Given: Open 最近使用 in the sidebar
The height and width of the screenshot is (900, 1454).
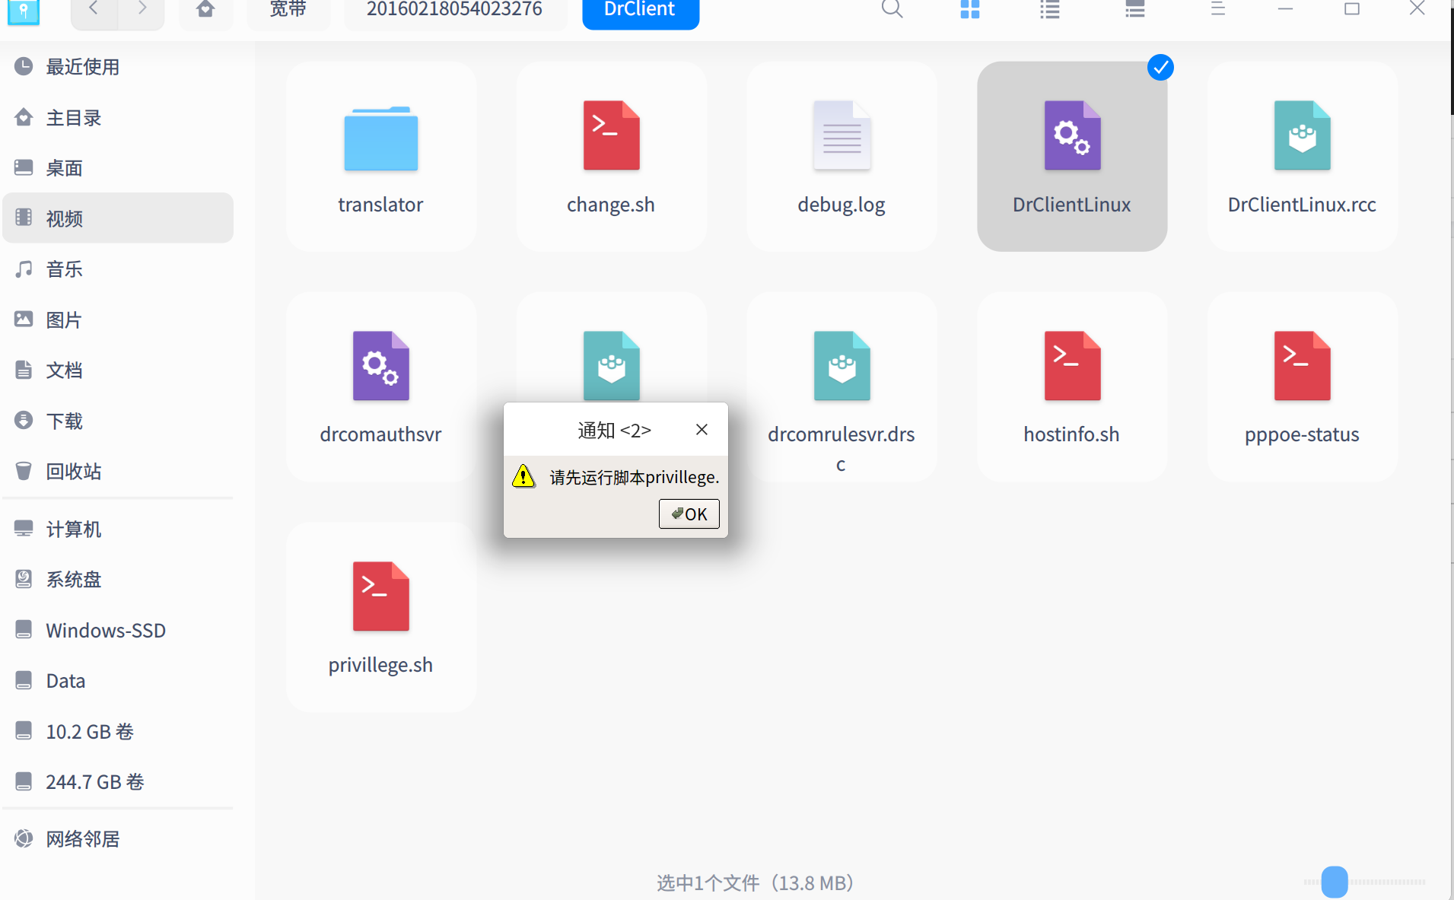Looking at the screenshot, I should click(x=118, y=67).
